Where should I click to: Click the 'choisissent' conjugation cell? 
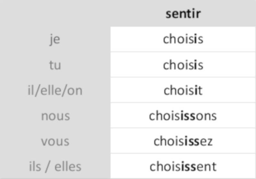point(183,167)
